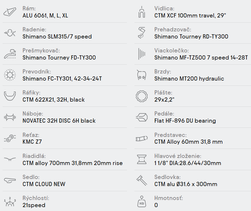Click the pedal icon next to Pedále
Viewport: 251px width, 211px height.
(141, 117)
